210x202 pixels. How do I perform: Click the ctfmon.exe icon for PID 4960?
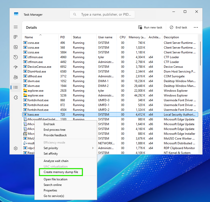pyautogui.click(x=25, y=57)
